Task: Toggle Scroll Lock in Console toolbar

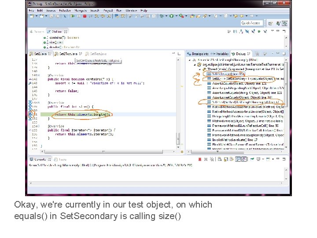Action: point(226,159)
